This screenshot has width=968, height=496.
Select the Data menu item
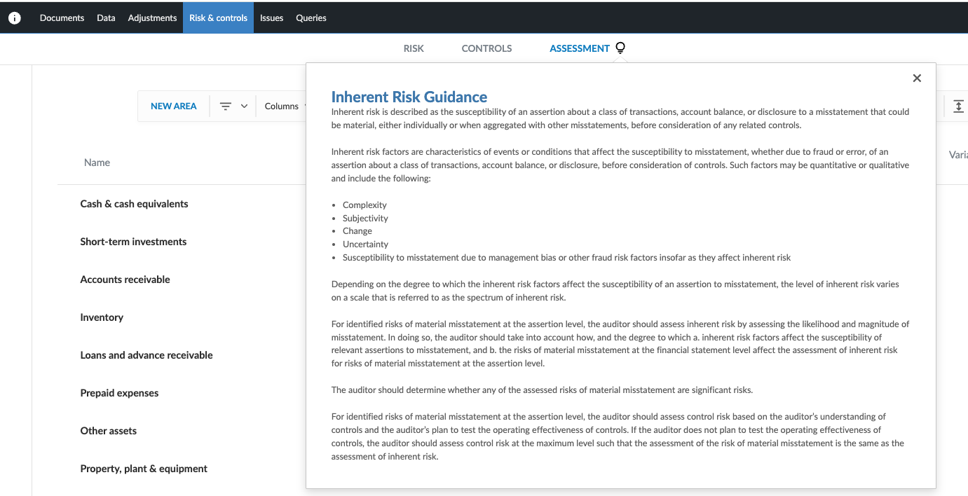coord(106,18)
